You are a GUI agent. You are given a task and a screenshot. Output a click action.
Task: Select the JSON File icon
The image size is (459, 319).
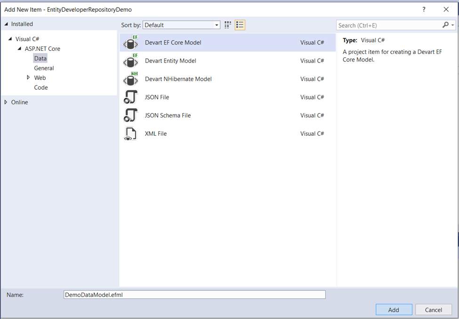[130, 97]
